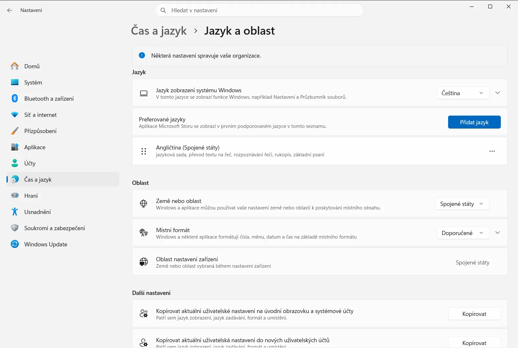Click the drag handle for Angličtina
Image resolution: width=518 pixels, height=348 pixels.
click(144, 151)
